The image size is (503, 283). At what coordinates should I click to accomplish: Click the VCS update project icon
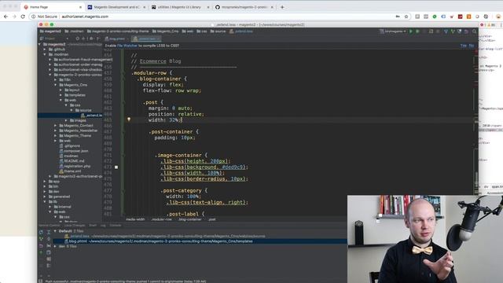446,31
